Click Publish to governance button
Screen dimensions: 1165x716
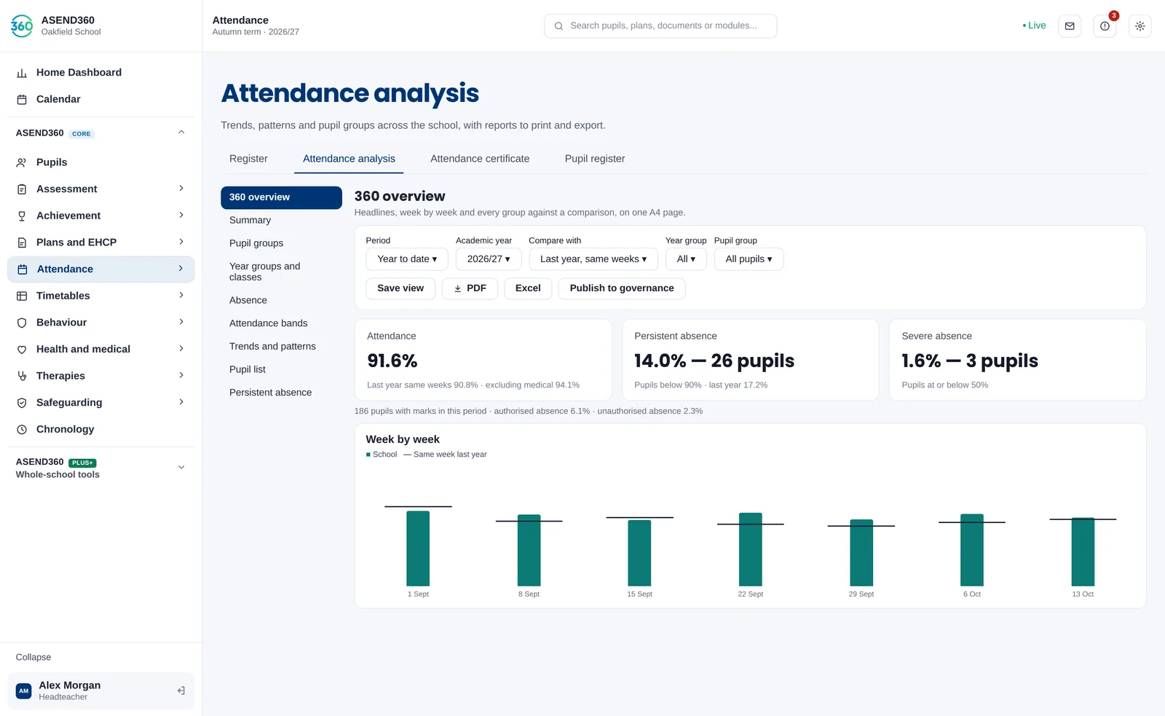pyautogui.click(x=622, y=288)
